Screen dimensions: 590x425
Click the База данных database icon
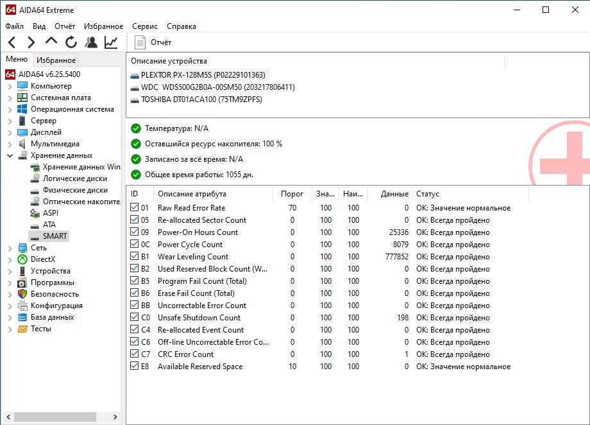(x=22, y=317)
